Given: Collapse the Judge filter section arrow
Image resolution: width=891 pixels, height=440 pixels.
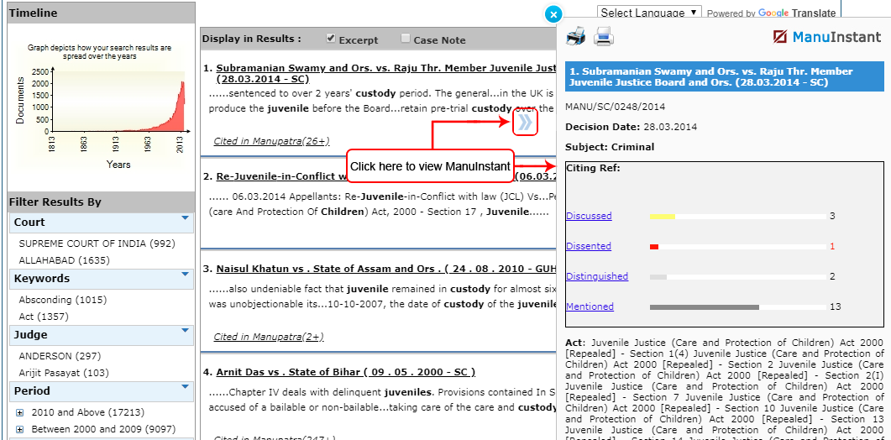Looking at the screenshot, I should tap(185, 332).
